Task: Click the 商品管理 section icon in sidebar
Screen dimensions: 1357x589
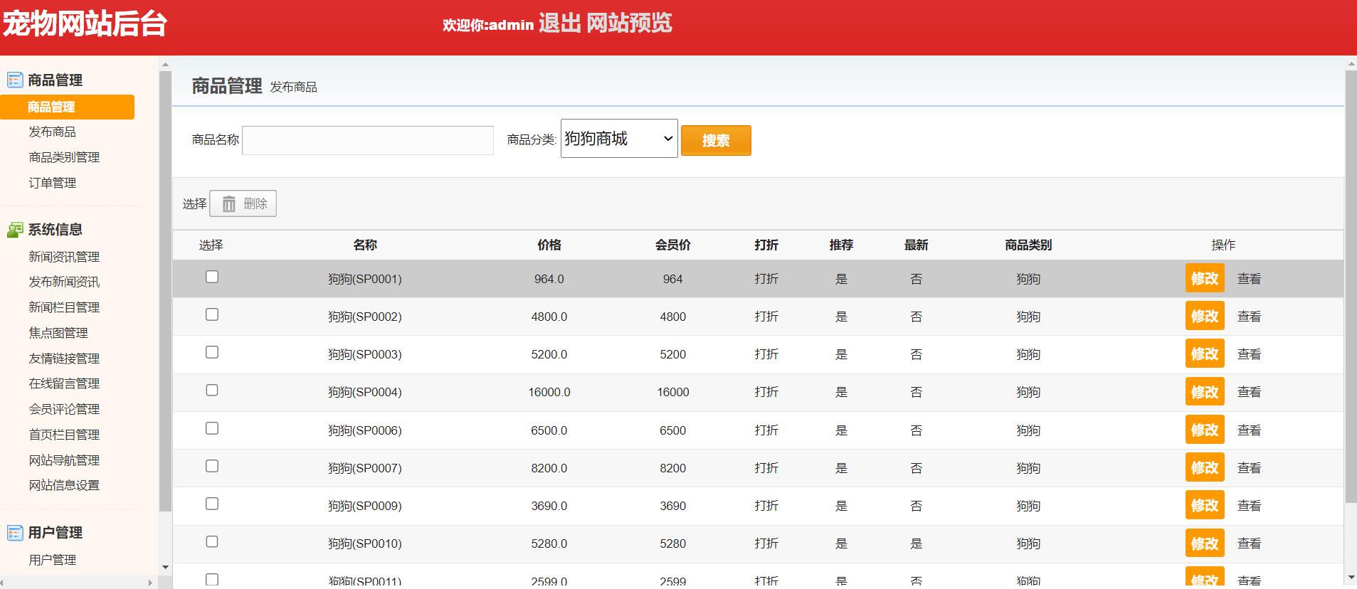Action: [15, 80]
